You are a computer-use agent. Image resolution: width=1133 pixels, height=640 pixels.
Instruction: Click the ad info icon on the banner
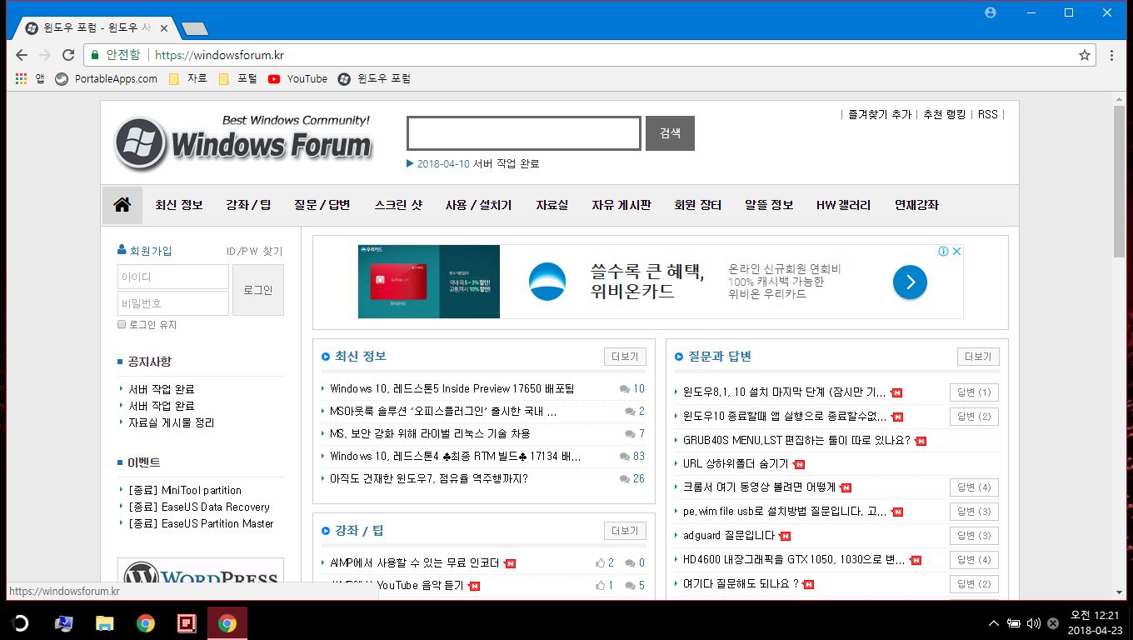coord(943,251)
